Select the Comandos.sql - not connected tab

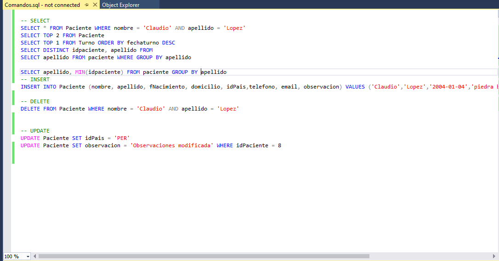[x=42, y=5]
